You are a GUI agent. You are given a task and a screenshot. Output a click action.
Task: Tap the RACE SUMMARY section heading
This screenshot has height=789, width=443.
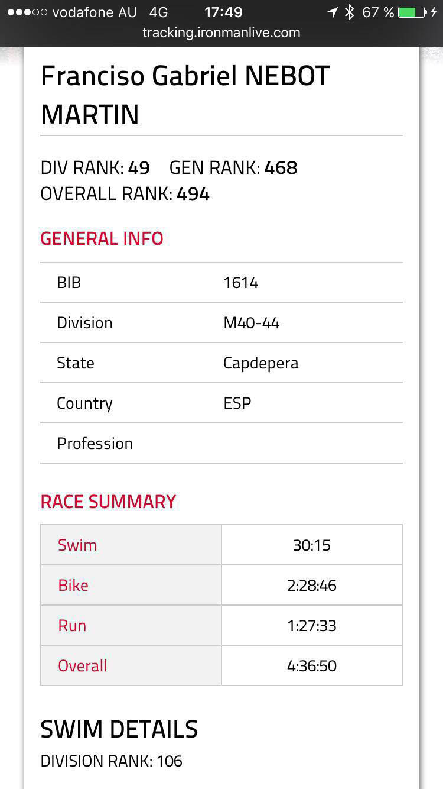[x=108, y=502]
